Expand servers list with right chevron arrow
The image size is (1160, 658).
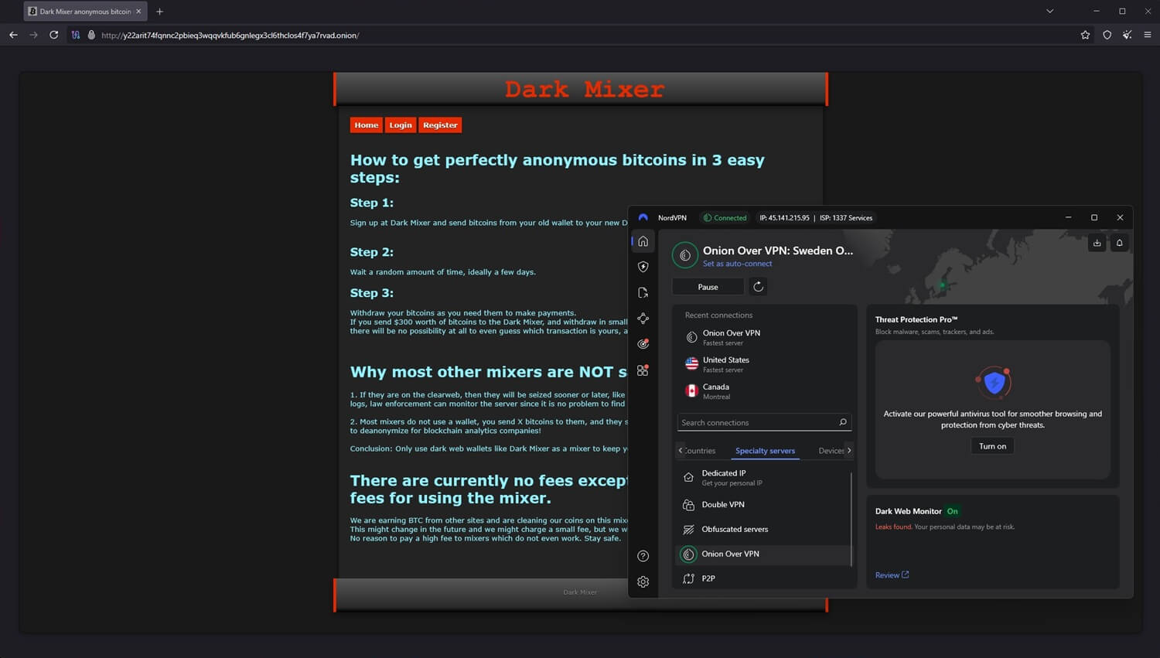(848, 450)
